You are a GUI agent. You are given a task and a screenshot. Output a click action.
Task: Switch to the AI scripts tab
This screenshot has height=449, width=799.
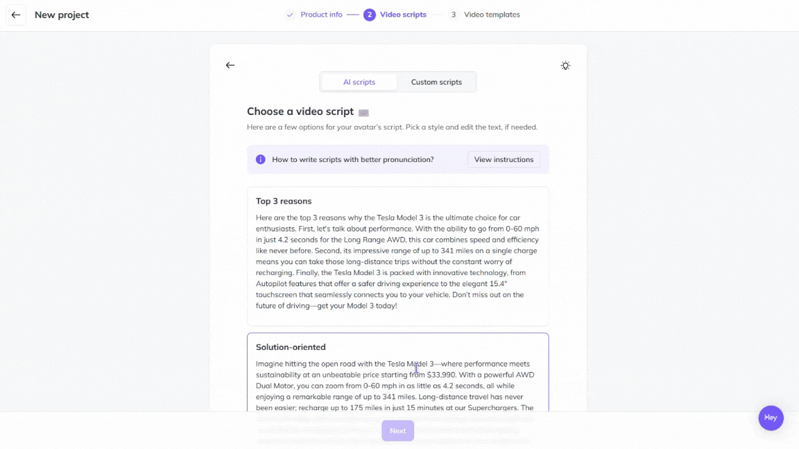click(359, 82)
